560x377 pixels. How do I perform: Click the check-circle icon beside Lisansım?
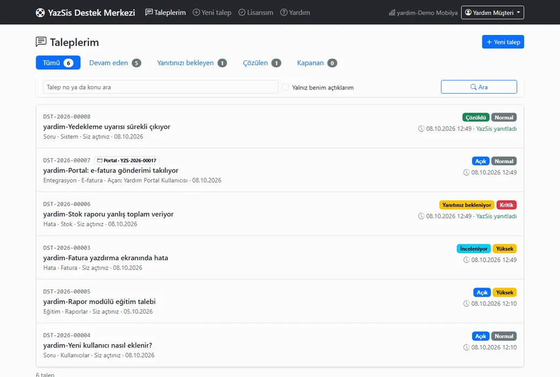[242, 12]
